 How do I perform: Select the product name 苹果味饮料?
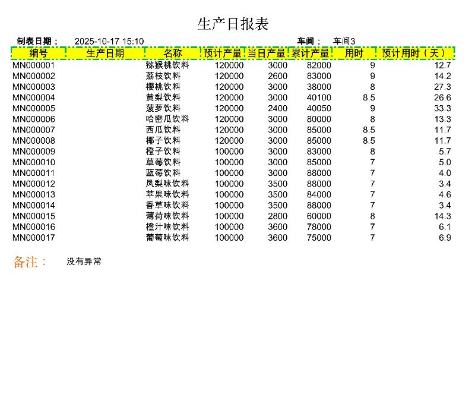pyautogui.click(x=167, y=195)
